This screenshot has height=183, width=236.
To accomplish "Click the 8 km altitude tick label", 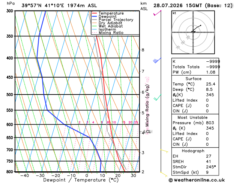I will point(143,50).
